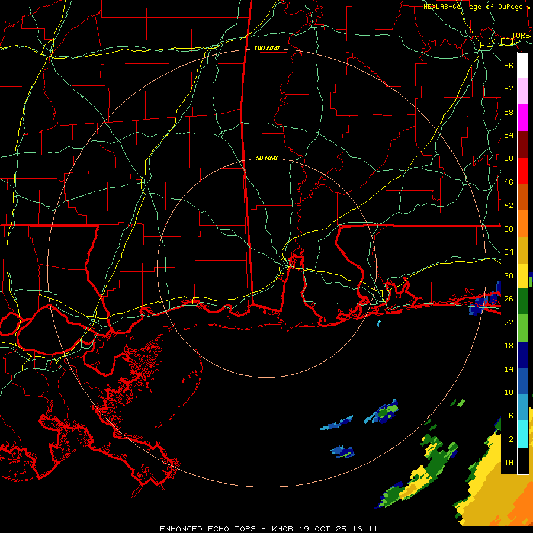Select the white swatch in legend
The image size is (533, 533).
point(523,65)
